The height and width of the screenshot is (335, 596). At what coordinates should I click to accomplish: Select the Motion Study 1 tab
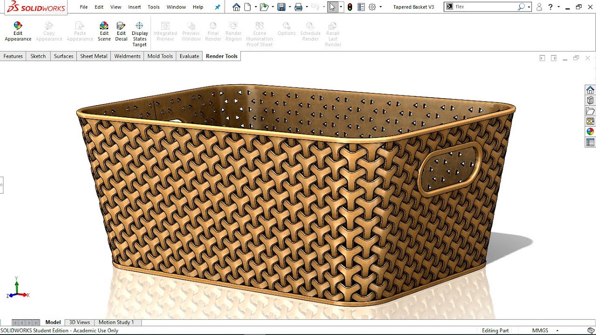click(x=116, y=322)
